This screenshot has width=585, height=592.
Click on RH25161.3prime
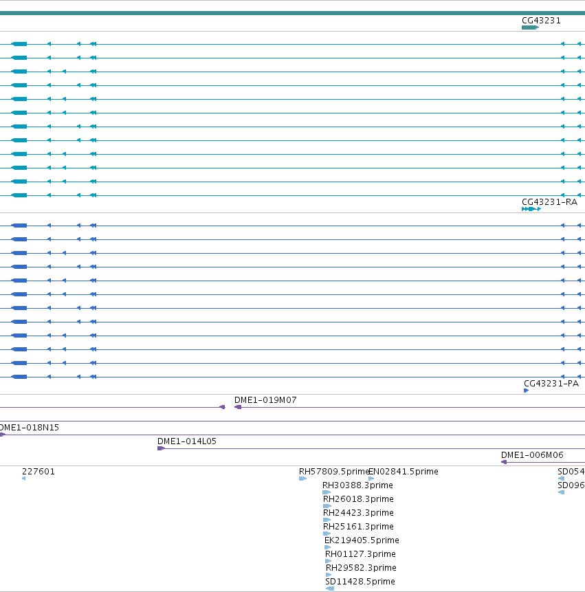tap(358, 526)
